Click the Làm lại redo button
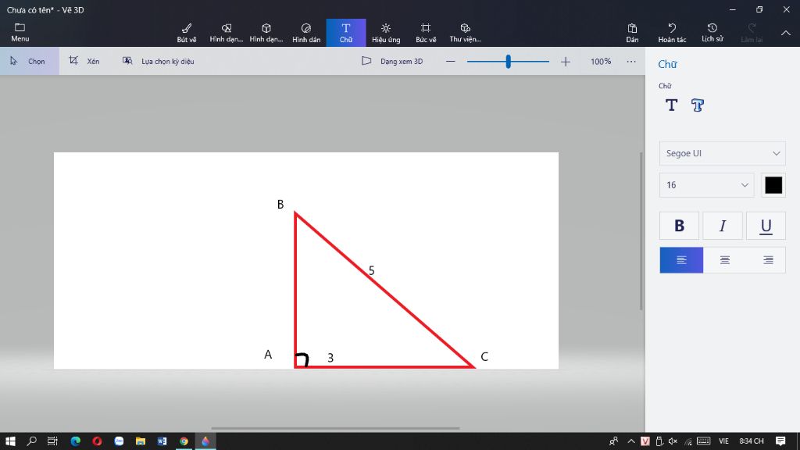 (x=752, y=33)
